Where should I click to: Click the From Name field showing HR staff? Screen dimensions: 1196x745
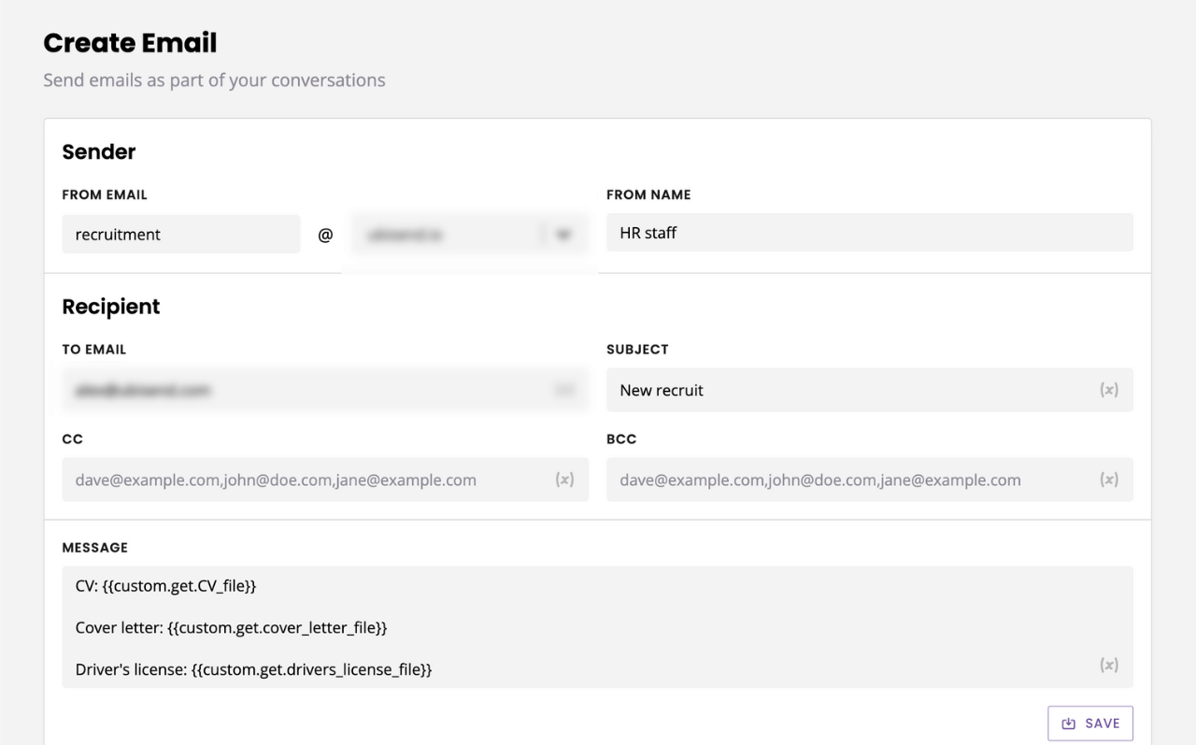[869, 233]
